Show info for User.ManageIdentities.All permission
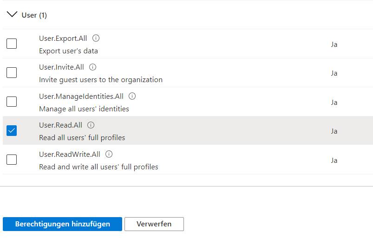The image size is (373, 238). (132, 96)
